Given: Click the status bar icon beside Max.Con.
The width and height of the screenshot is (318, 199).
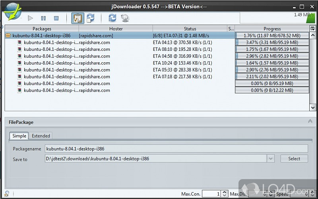Looking at the screenshot, I should [x=7, y=194].
